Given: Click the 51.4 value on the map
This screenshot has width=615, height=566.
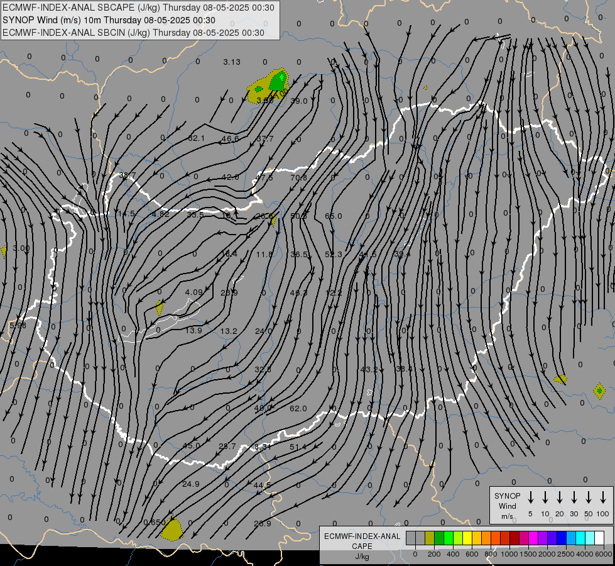Looking at the screenshot, I should (298, 447).
